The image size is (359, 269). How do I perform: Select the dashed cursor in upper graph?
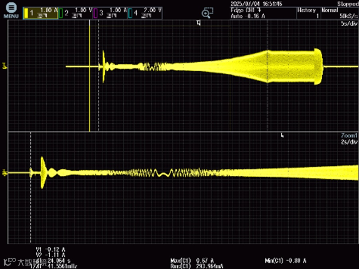pos(99,76)
